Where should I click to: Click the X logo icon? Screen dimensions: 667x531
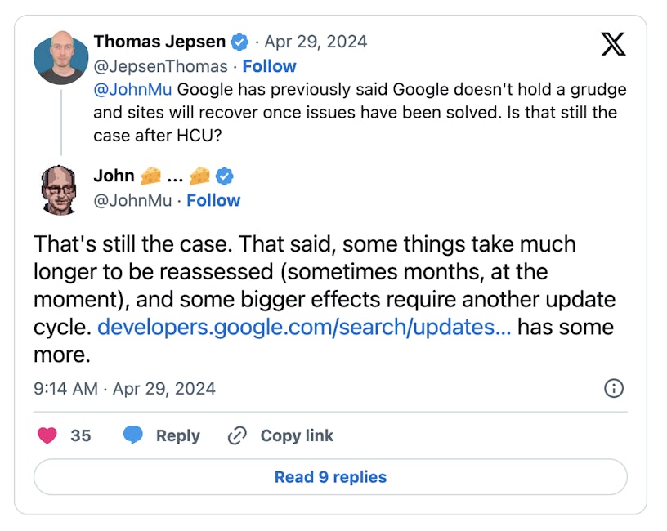[x=613, y=44]
